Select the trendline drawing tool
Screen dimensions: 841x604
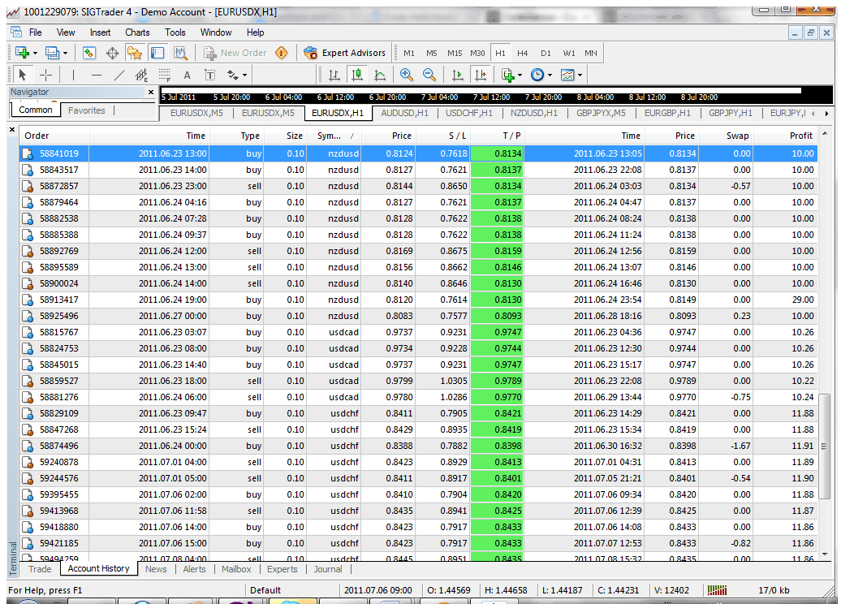tap(119, 75)
